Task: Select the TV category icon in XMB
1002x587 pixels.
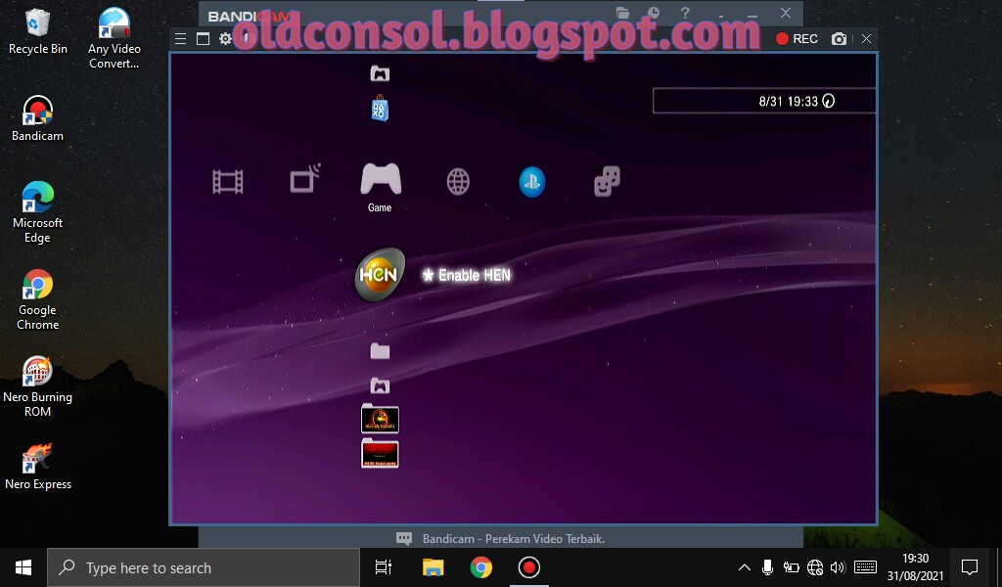Action: point(305,179)
